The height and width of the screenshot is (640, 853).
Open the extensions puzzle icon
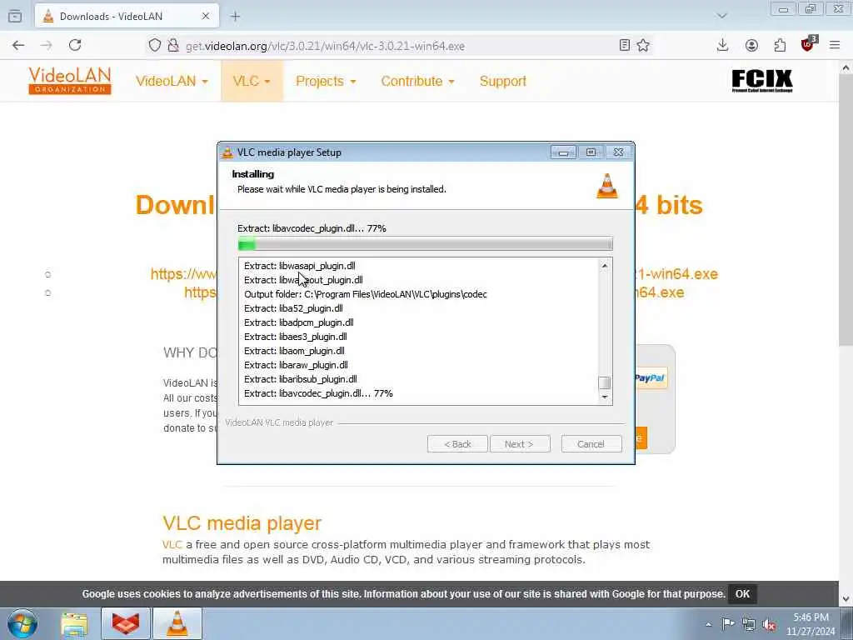pos(780,46)
